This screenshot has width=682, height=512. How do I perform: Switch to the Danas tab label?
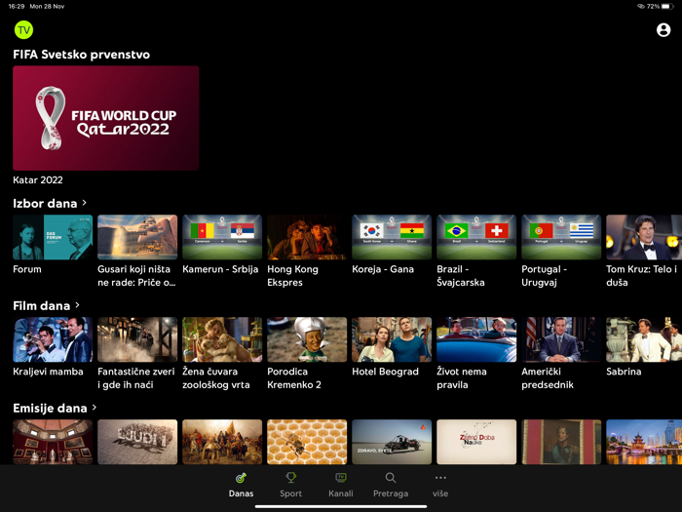coord(241,493)
